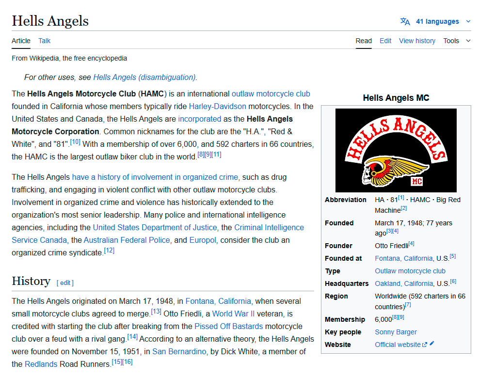
Task: Click the Hells Angels page title
Action: point(50,21)
